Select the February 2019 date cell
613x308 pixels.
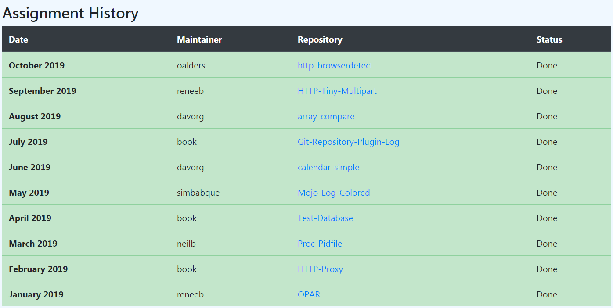[x=38, y=269]
